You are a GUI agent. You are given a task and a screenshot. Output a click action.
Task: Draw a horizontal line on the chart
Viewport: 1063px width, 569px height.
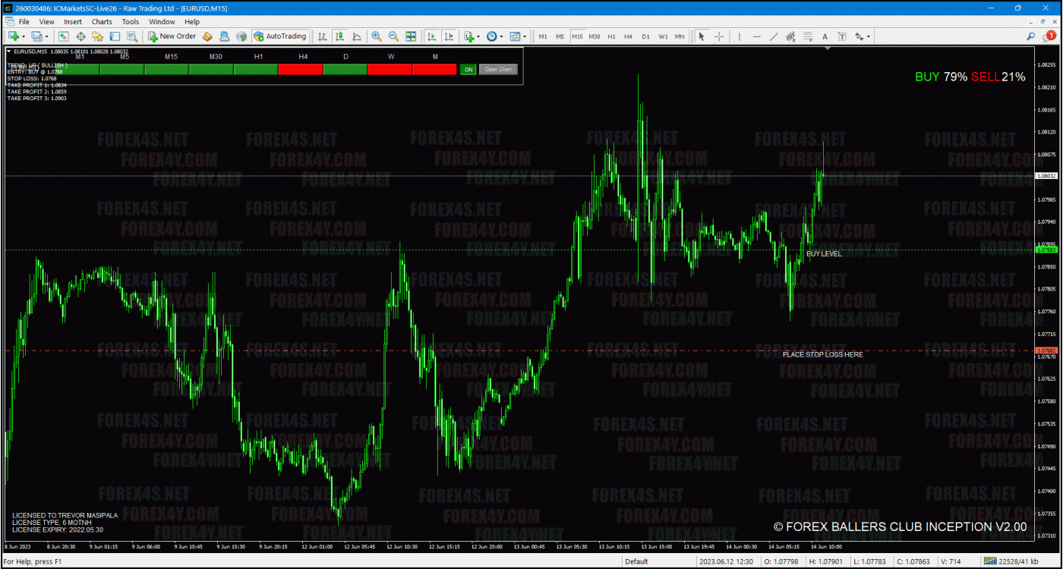757,36
